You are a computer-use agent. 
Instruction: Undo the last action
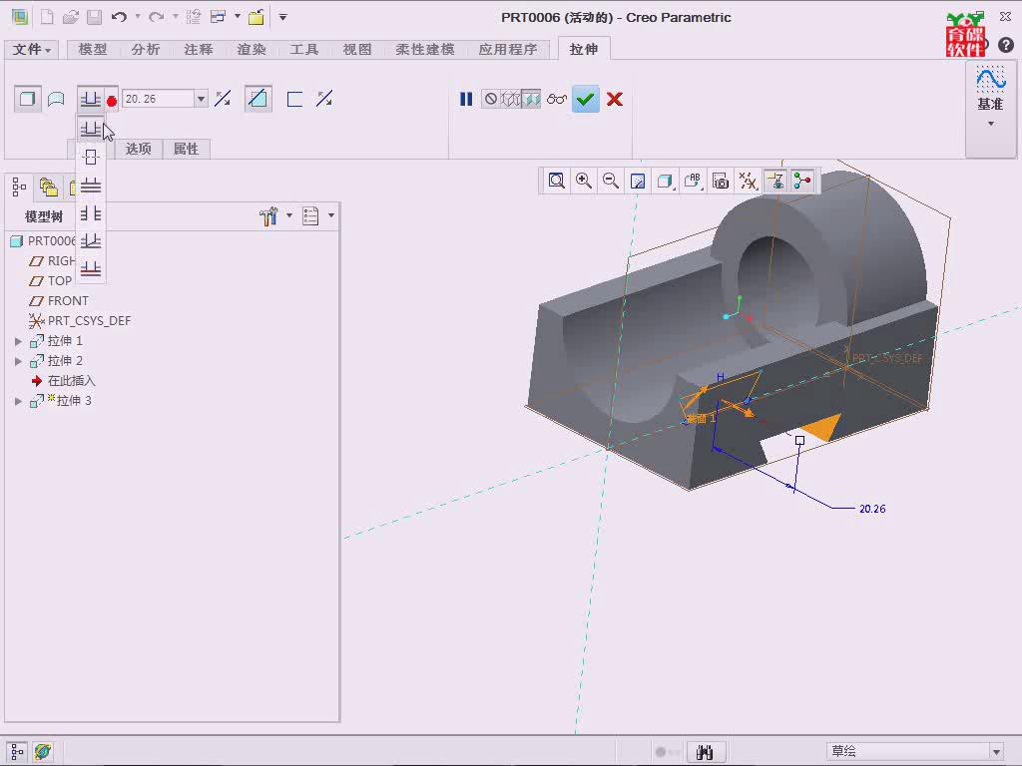point(119,17)
